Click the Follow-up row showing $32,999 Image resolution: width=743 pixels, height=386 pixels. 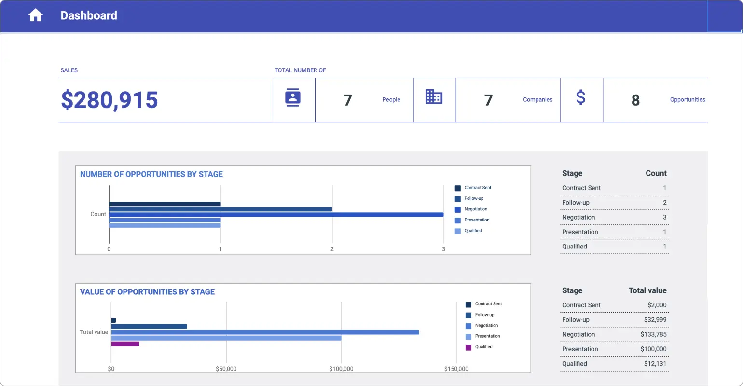click(x=614, y=319)
